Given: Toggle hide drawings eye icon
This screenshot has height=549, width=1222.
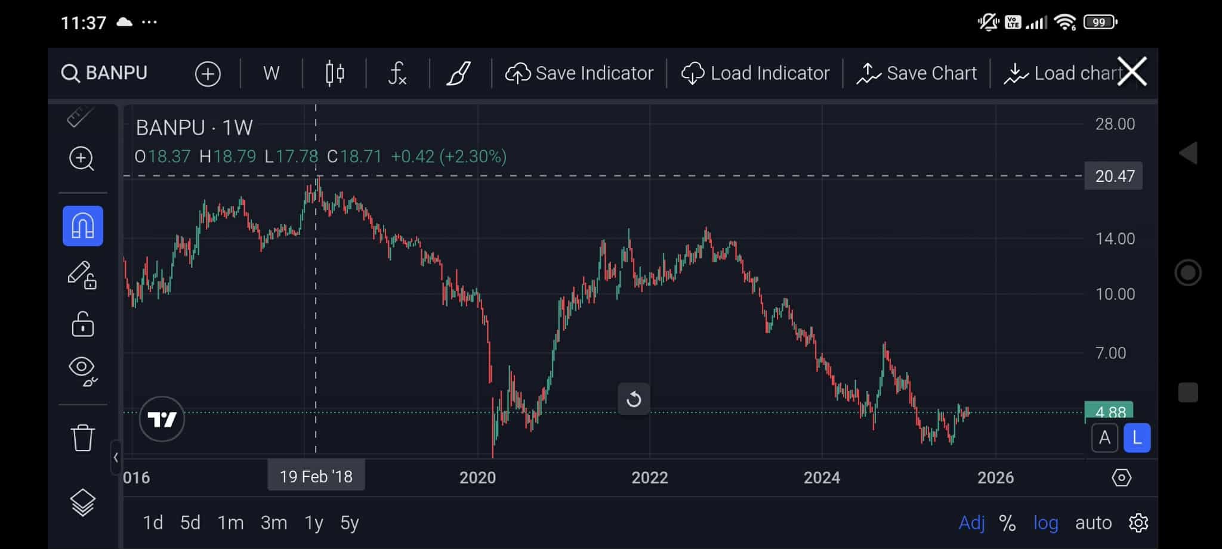Looking at the screenshot, I should [x=83, y=371].
